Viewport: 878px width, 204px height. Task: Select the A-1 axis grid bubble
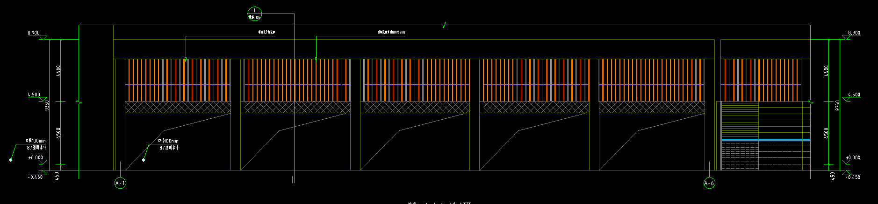[x=120, y=183]
